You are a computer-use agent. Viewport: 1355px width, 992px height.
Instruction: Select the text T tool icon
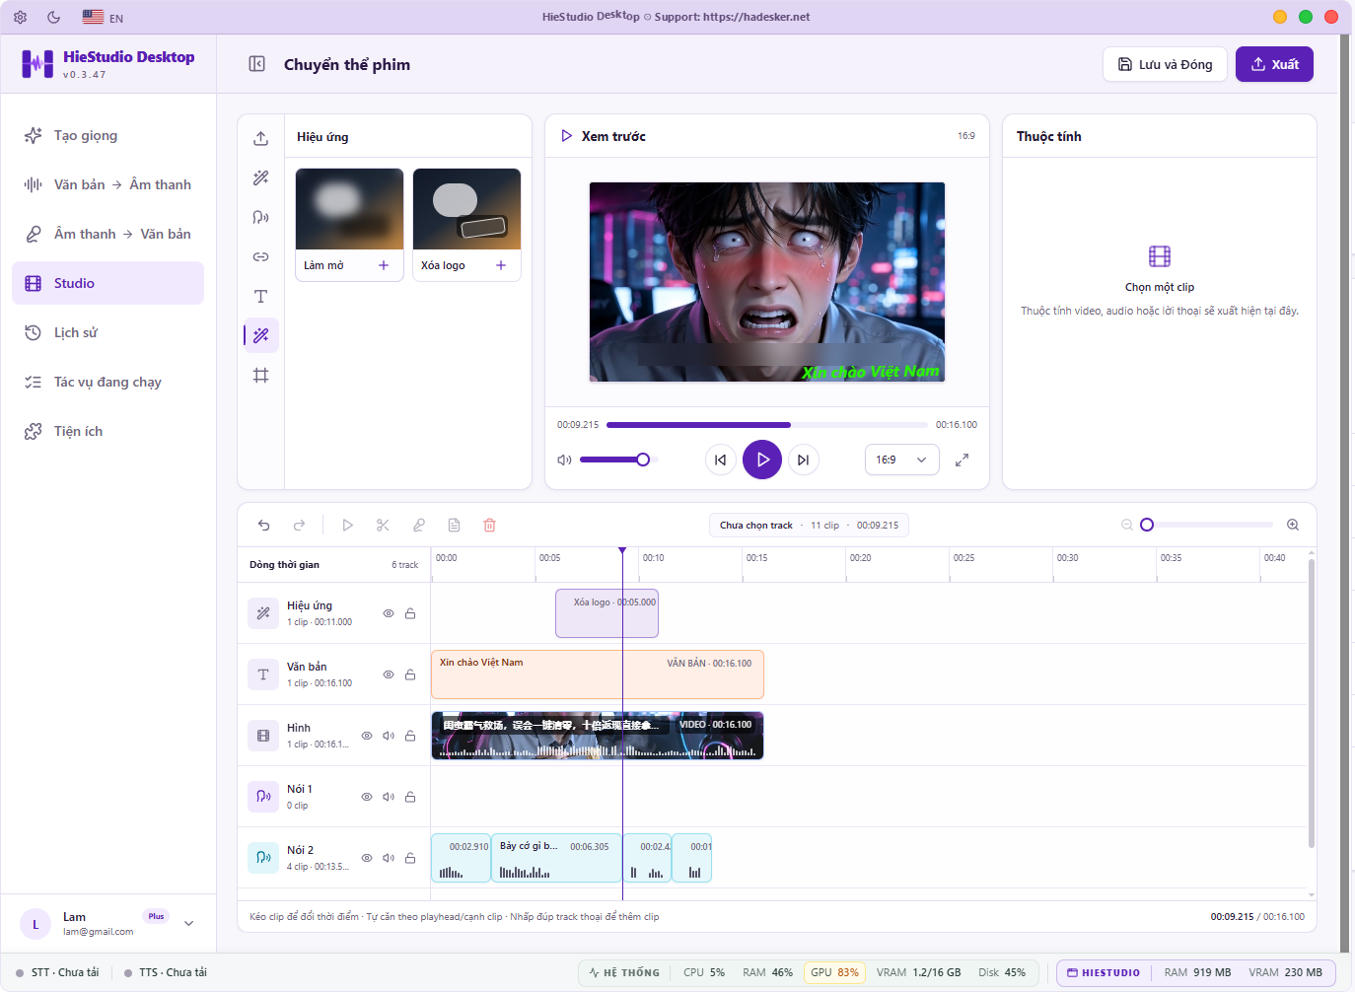coord(261,296)
